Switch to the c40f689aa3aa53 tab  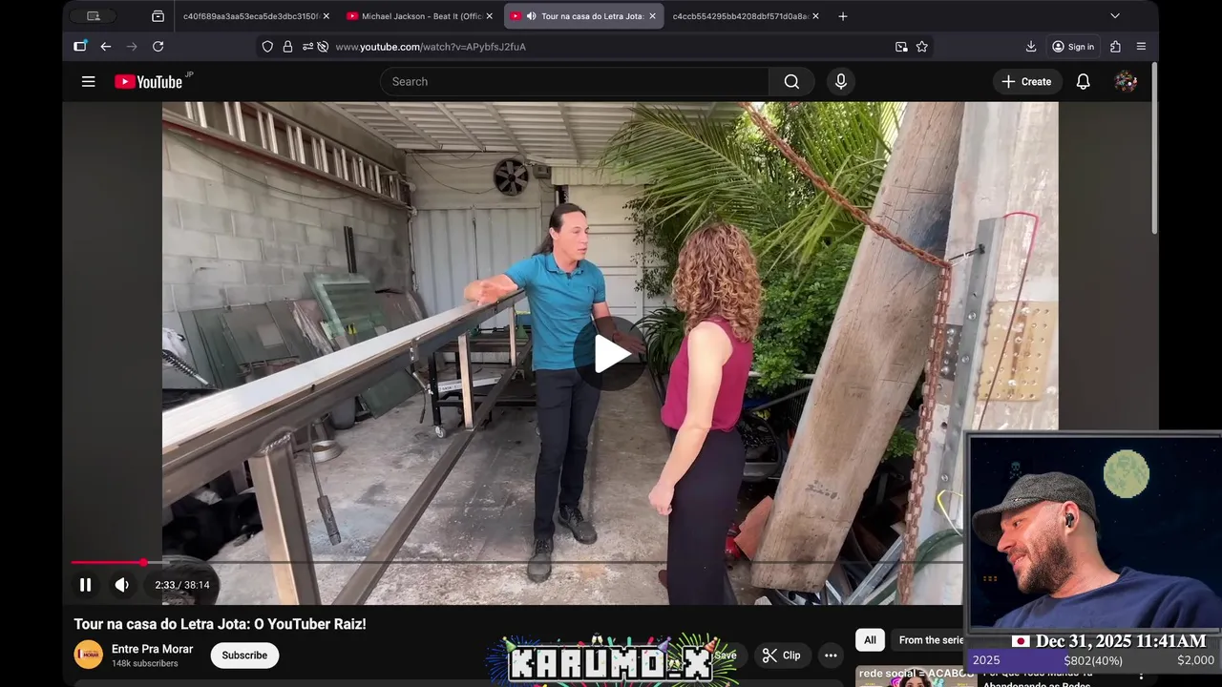click(251, 16)
